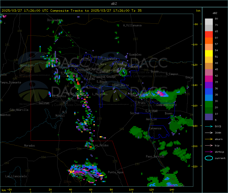Click the Lag.Llancanelo label

pos(16,176)
